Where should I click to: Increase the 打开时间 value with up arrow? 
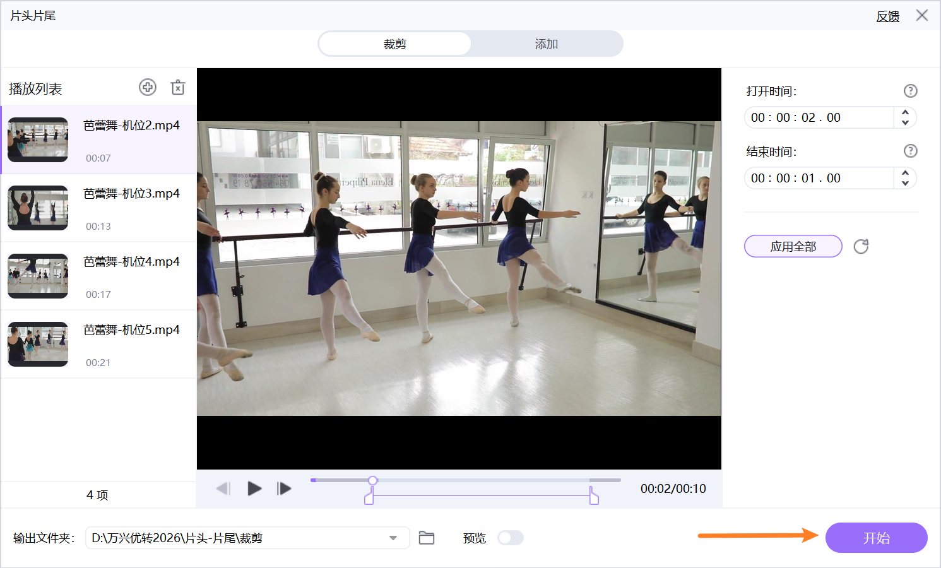[905, 113]
